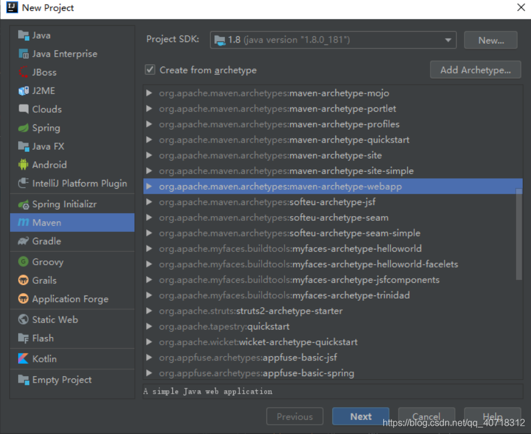Close the New Project dialog
This screenshot has height=434, width=531.
click(521, 7)
